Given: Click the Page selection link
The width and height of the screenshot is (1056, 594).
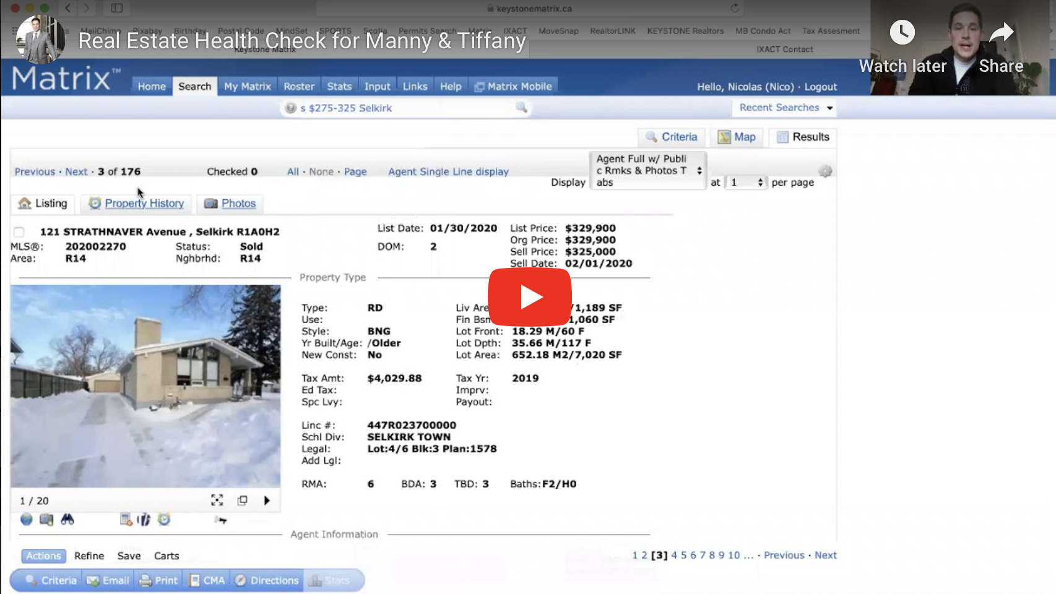Looking at the screenshot, I should (355, 171).
